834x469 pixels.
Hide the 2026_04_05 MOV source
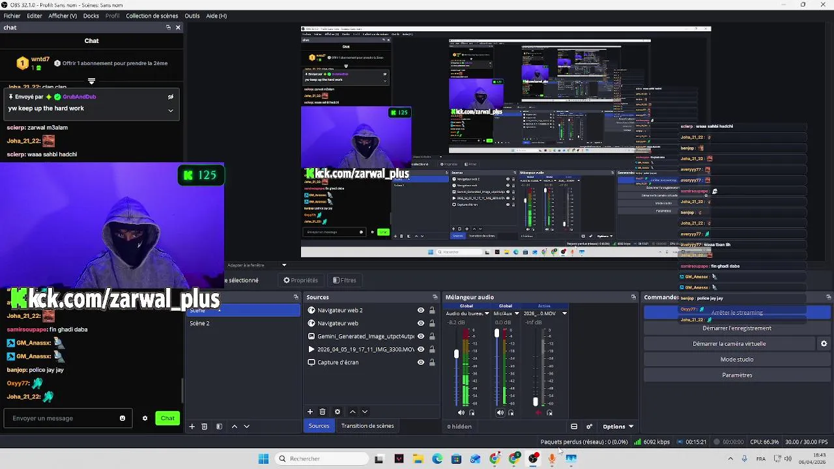point(421,349)
